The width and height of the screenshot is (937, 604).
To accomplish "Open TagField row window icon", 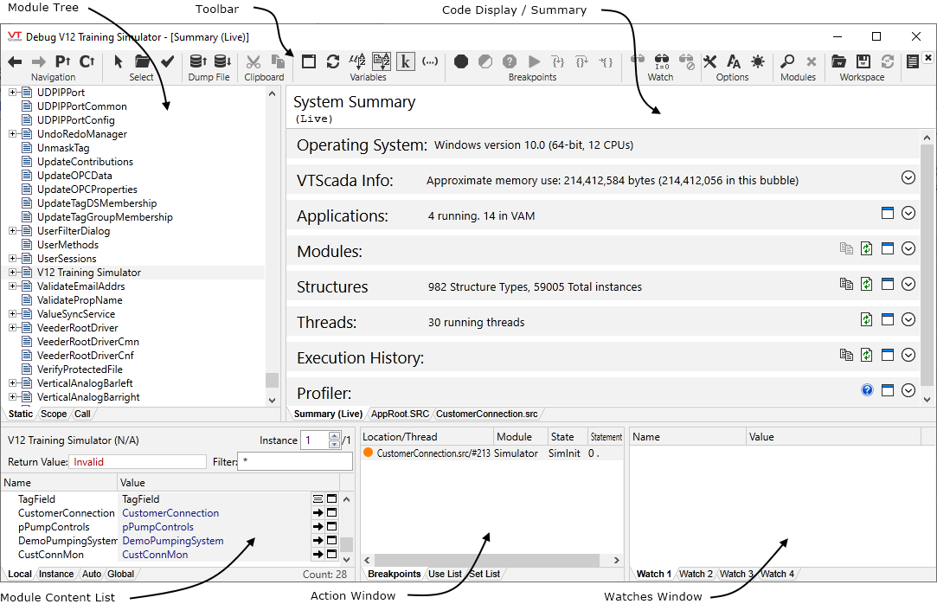I will (331, 498).
